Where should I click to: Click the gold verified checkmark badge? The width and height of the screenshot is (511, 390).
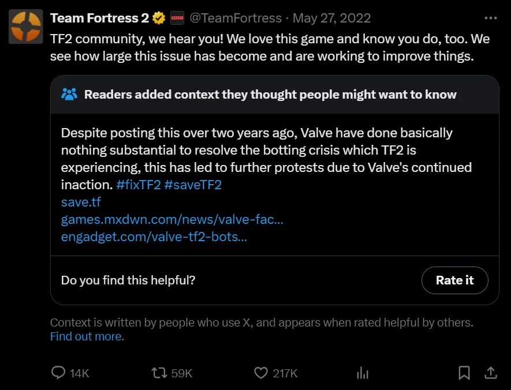pyautogui.click(x=159, y=18)
